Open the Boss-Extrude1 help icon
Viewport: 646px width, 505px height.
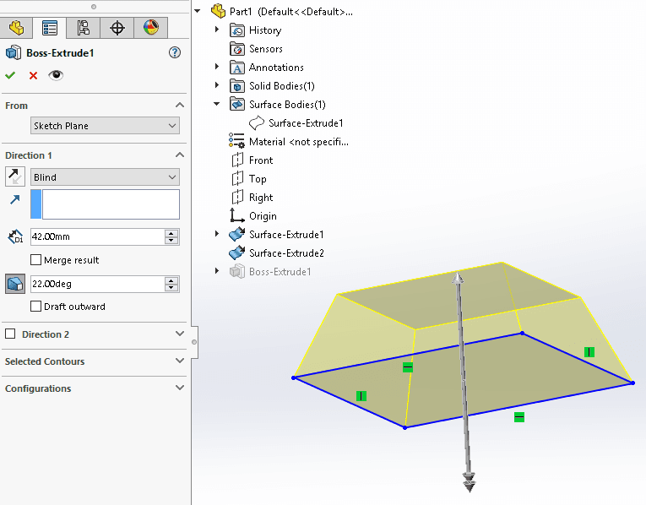(175, 52)
